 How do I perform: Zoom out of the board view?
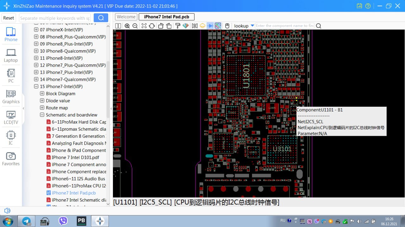click(135, 26)
